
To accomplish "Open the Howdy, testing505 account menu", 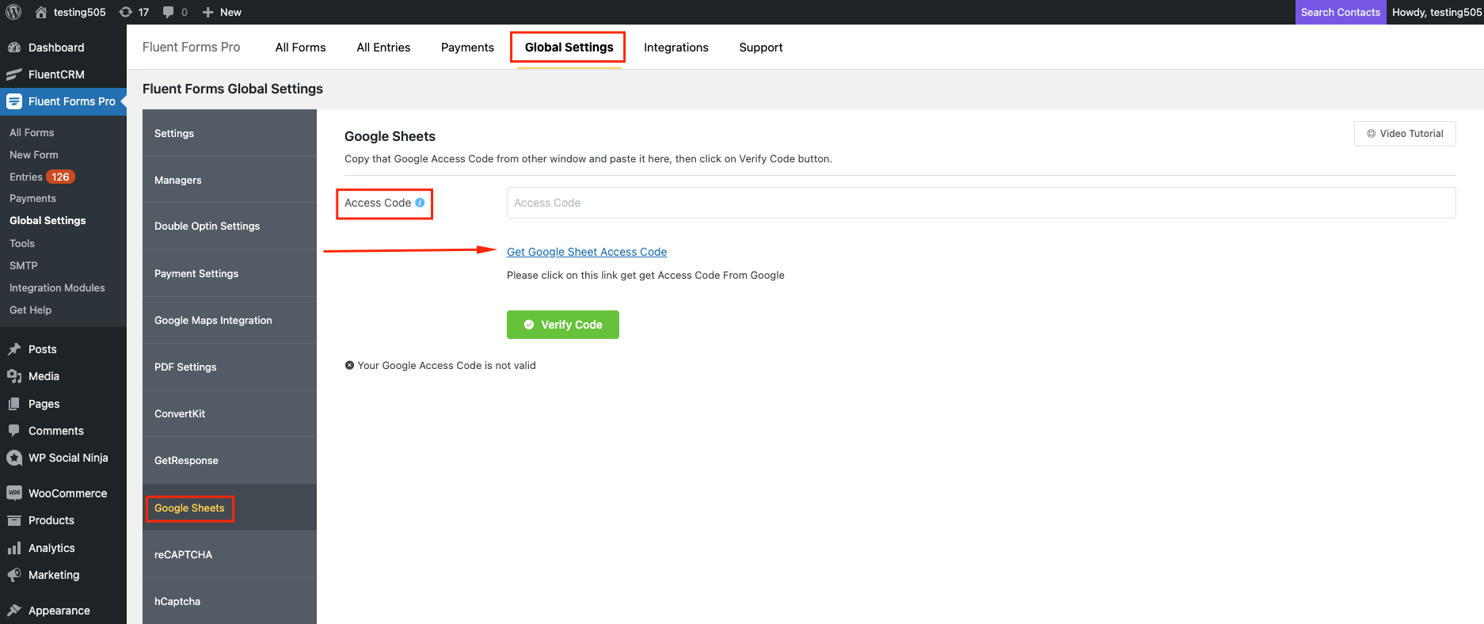I will pos(1437,12).
